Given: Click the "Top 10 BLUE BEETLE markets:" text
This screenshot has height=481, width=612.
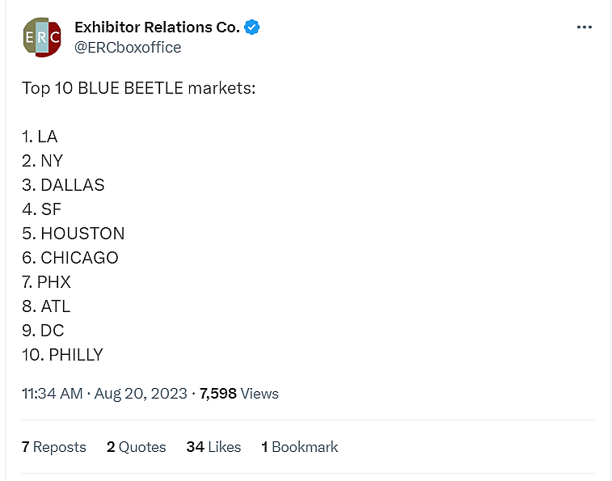Looking at the screenshot, I should 138,88.
